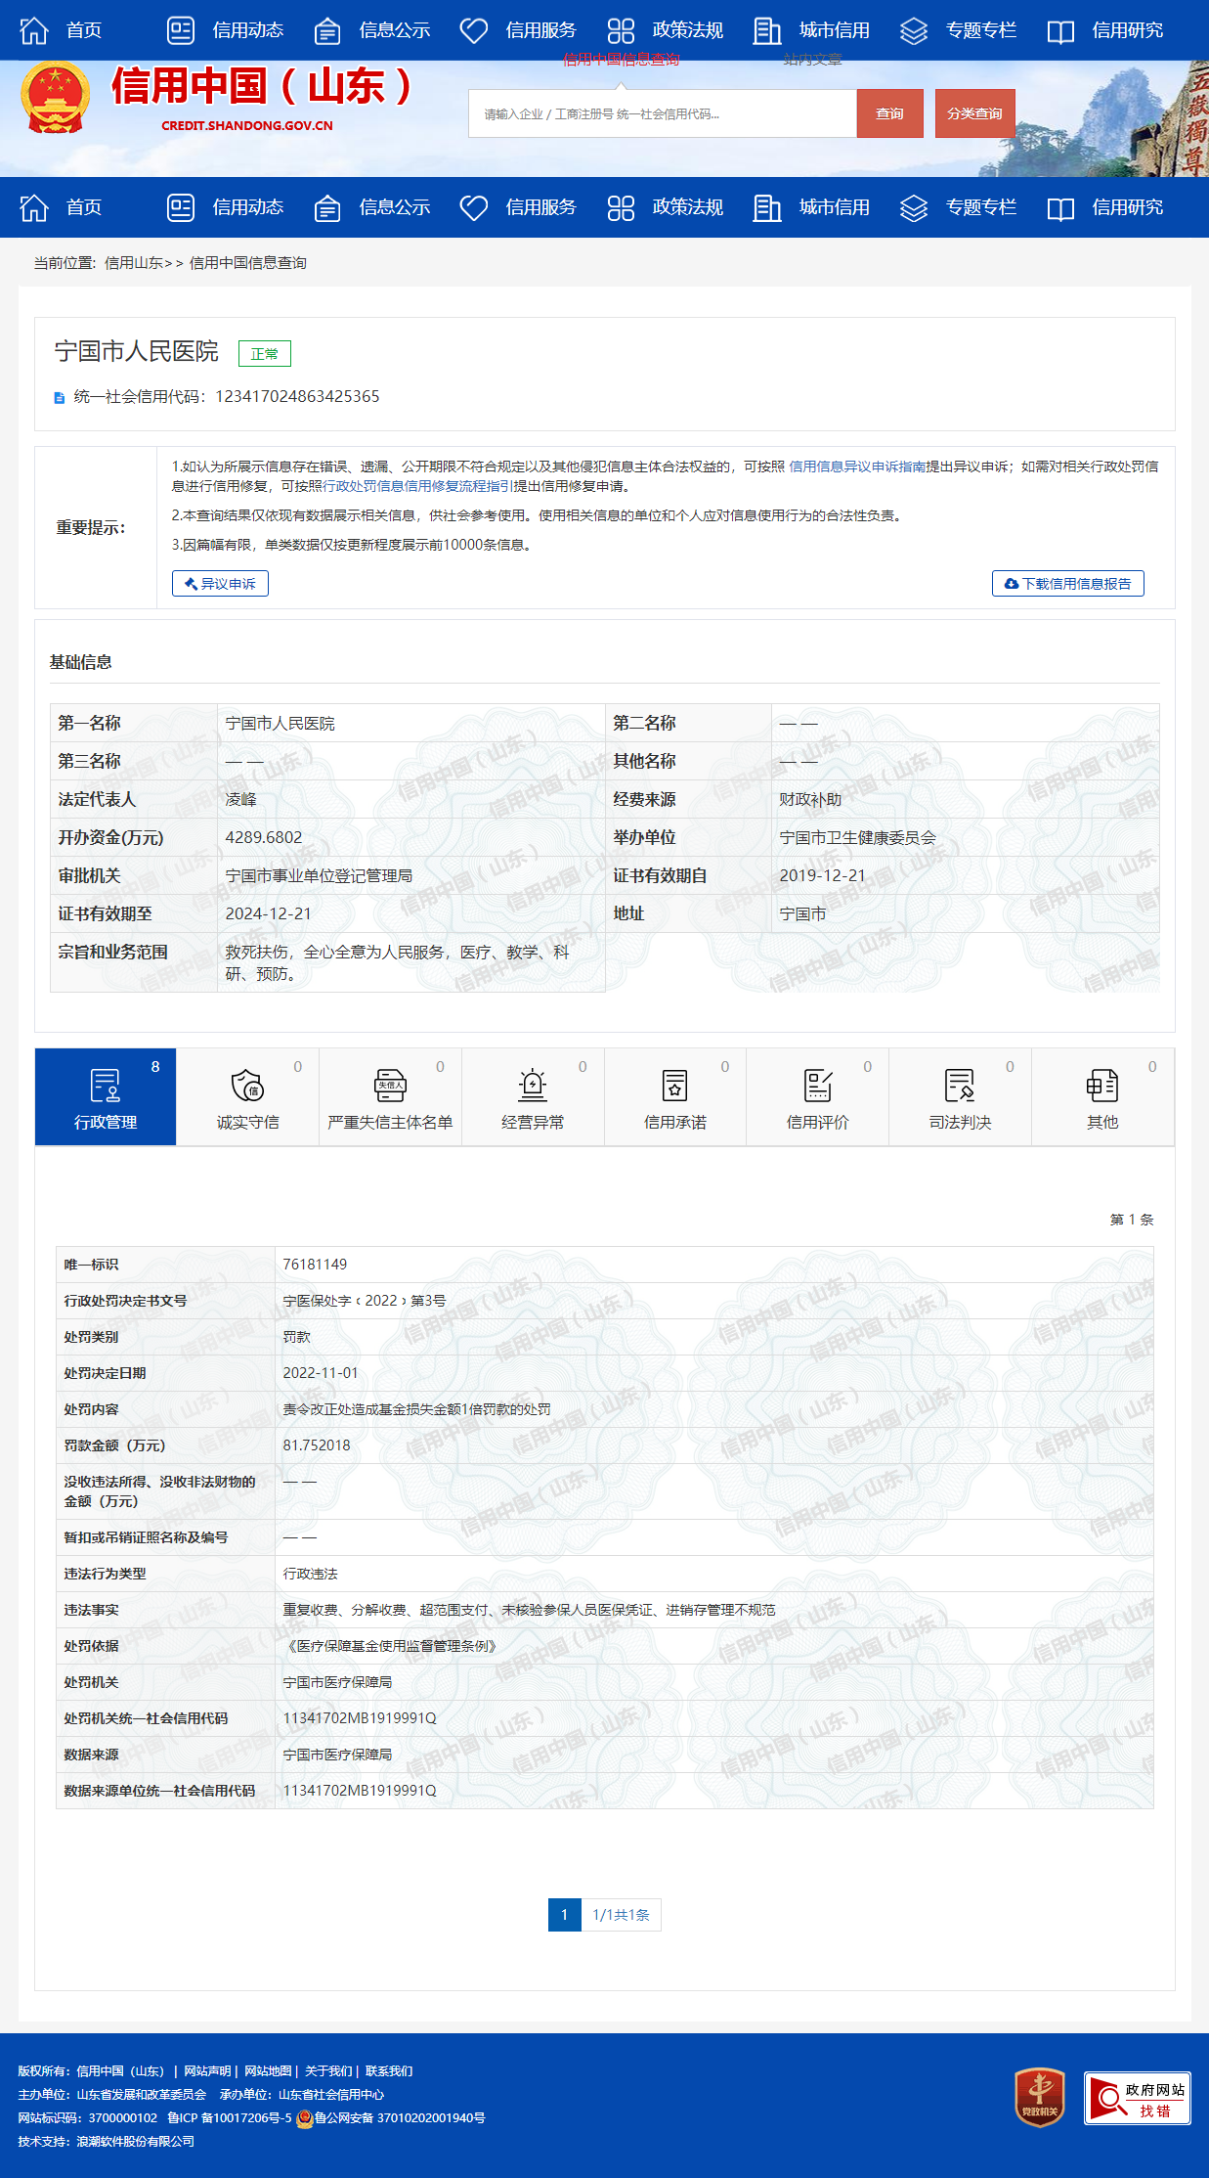Select the 诚实守信 shield icon tab
Image resolution: width=1209 pixels, height=2178 pixels.
247,1097
